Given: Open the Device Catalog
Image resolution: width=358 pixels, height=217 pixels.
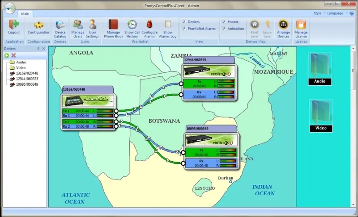Looking at the screenshot, I should point(60,29).
